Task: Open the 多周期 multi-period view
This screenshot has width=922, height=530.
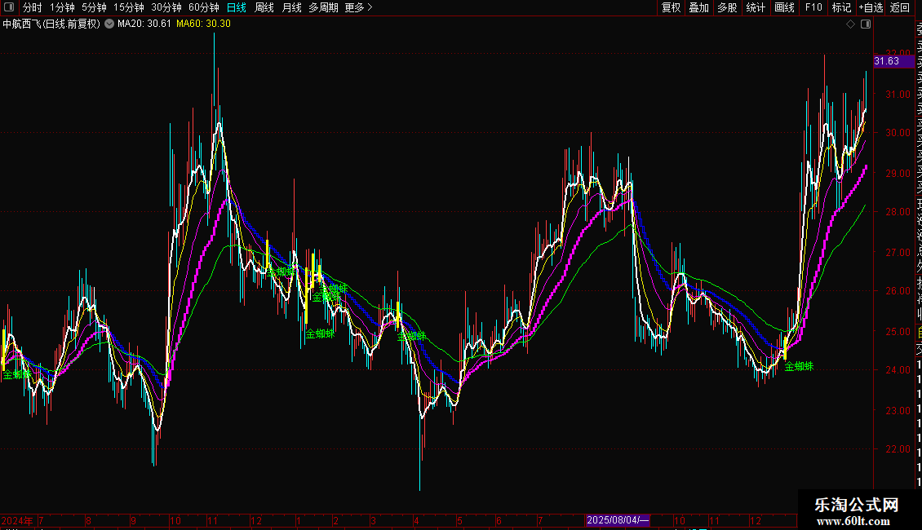Action: click(x=323, y=7)
